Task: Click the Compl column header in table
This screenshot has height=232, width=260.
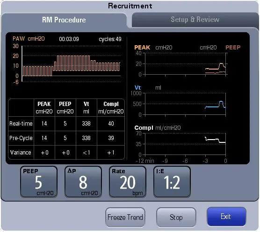Action: point(111,107)
